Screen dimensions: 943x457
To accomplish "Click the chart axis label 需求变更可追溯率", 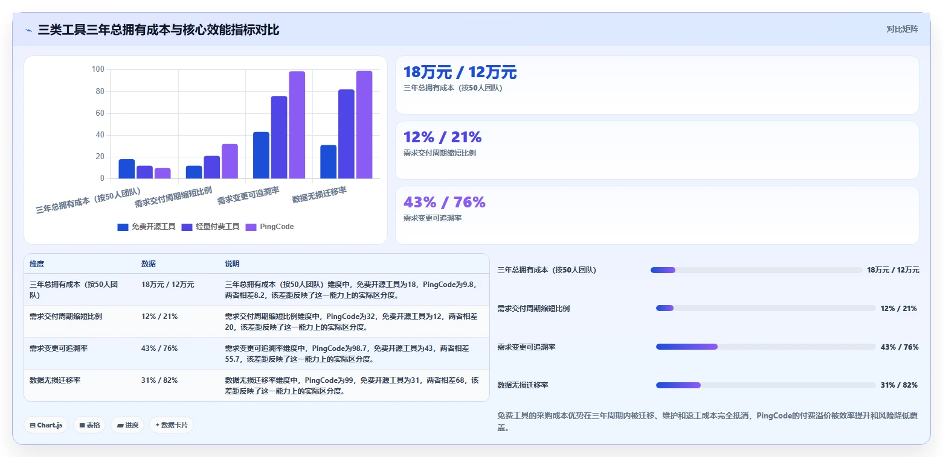I will coord(248,195).
